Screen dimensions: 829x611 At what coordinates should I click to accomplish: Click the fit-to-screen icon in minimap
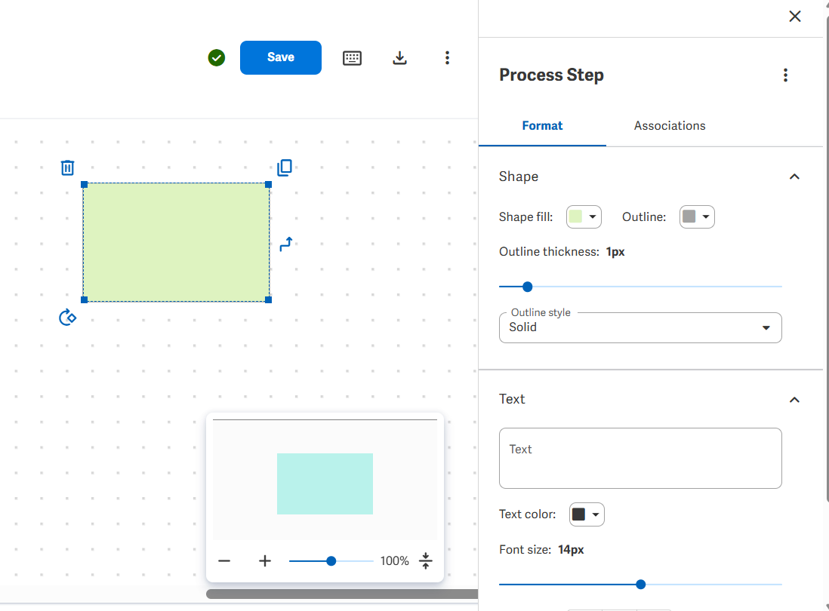point(426,560)
